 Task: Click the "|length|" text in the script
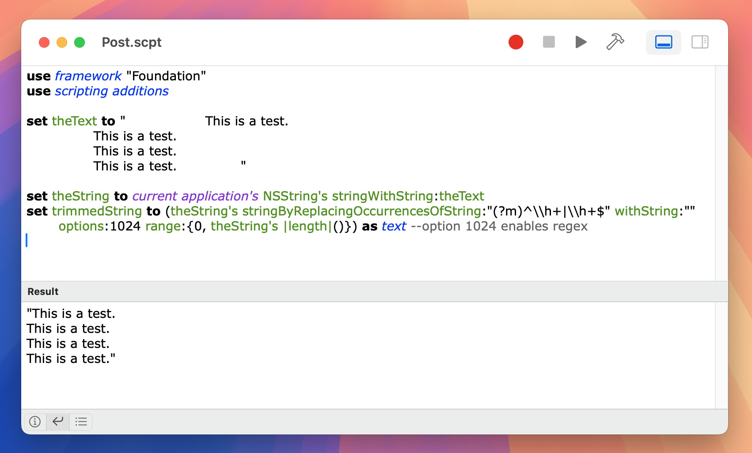308,226
